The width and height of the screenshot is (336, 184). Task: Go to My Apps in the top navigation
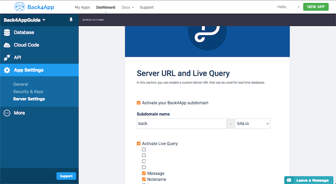click(82, 7)
